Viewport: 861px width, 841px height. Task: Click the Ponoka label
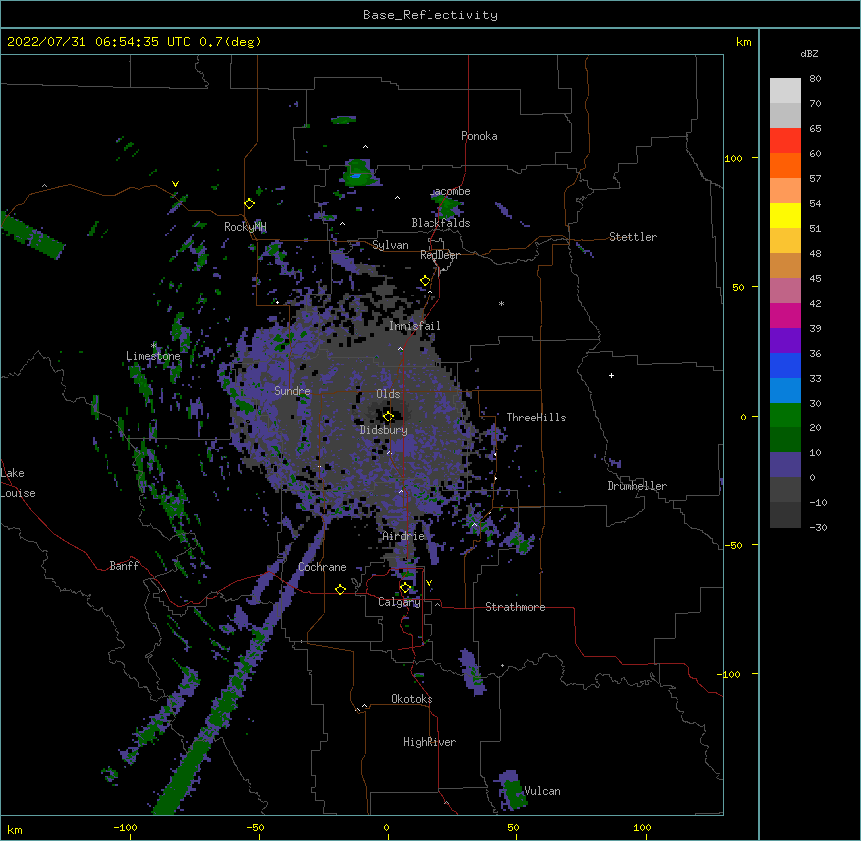479,136
